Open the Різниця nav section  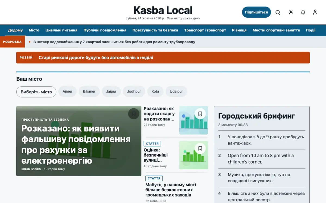pyautogui.click(x=239, y=30)
